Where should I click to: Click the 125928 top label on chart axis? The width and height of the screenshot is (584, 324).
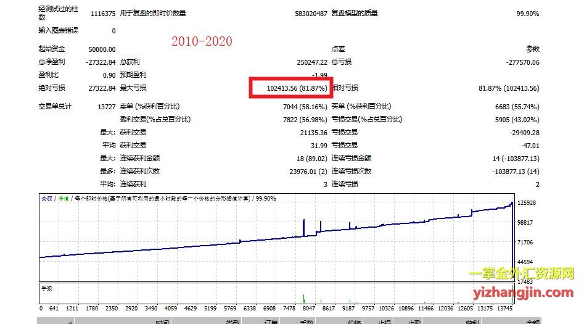coord(528,203)
